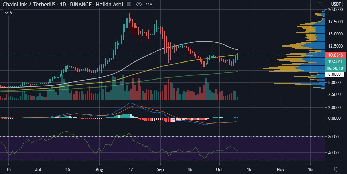Toggle the eye icon to hide ChainLink chart

pos(139,4)
